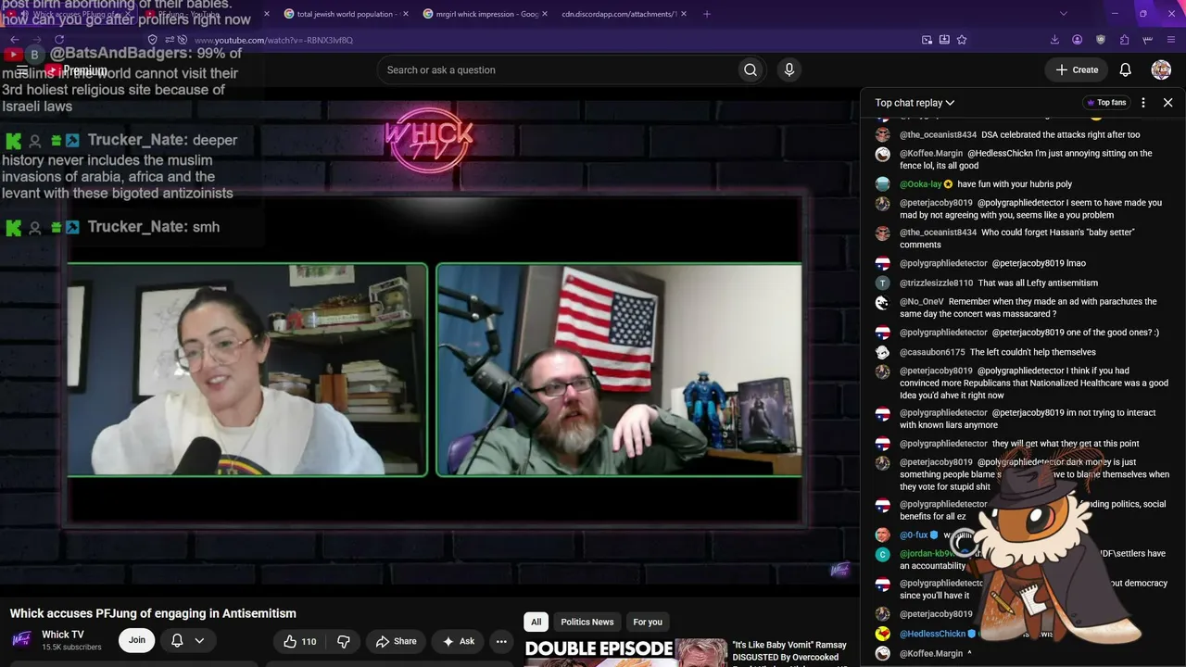Image resolution: width=1186 pixels, height=667 pixels.
Task: Click @No_OneV chat author name
Action: click(x=922, y=302)
